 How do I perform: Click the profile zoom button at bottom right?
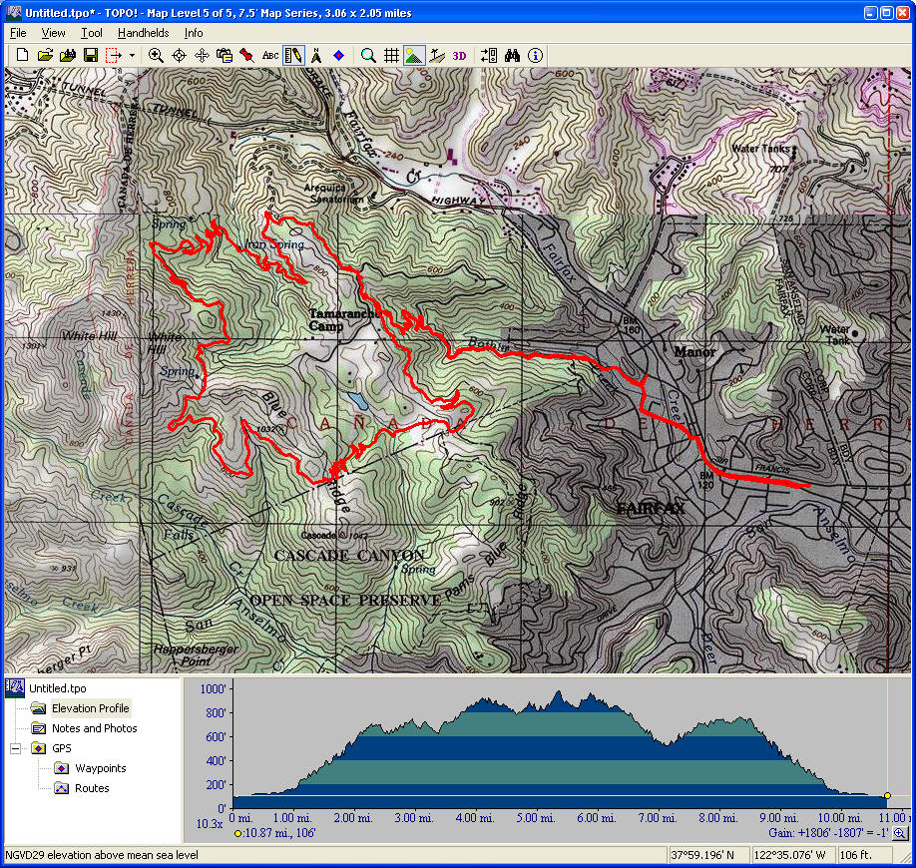tap(899, 833)
